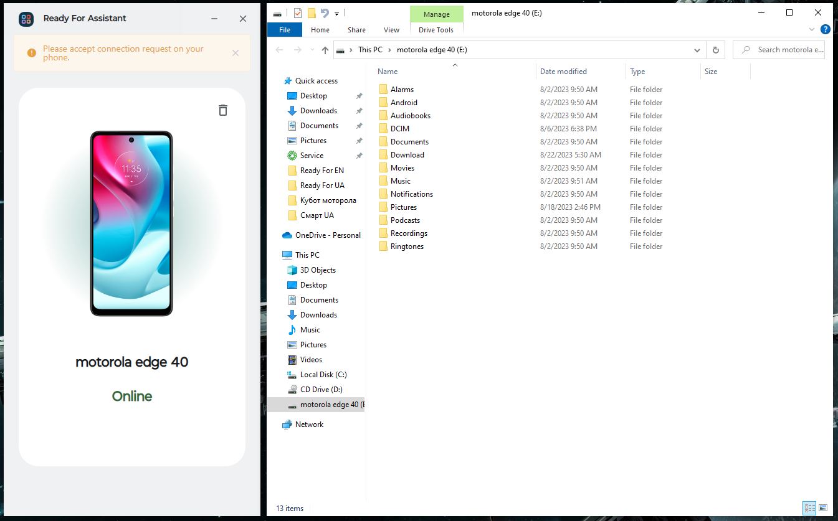Open the Customize Quick Access Toolbar dropdown
Screen dimensions: 838x521
click(336, 13)
